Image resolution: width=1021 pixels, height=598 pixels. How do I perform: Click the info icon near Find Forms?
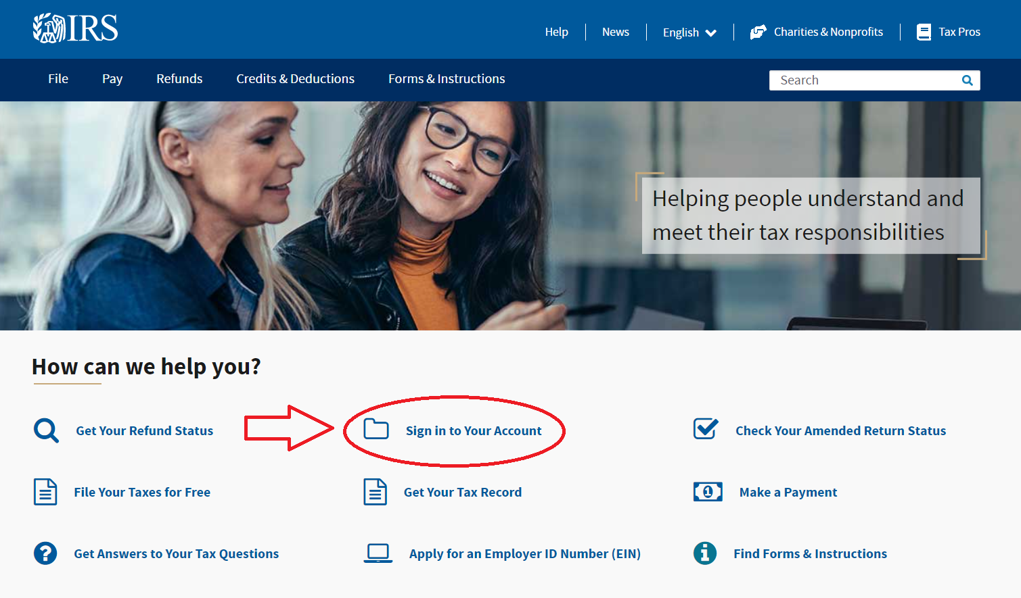[704, 553]
